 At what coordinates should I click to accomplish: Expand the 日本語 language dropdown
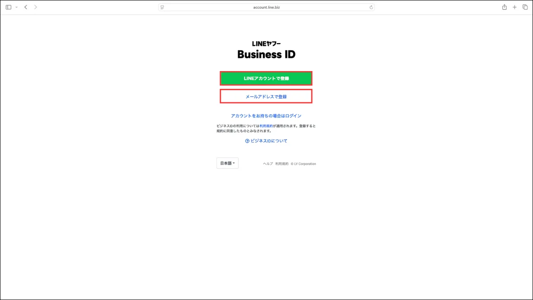coord(227,164)
